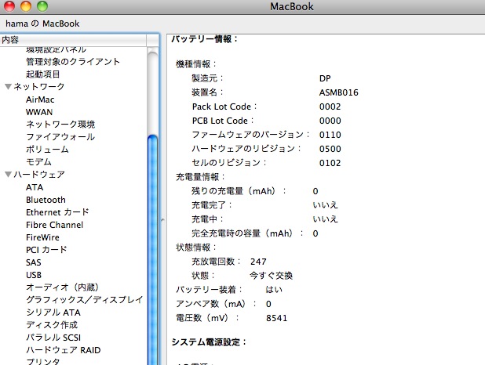Screen dimensions: 485x365
Task: Click the red close window button
Action: pyautogui.click(x=9, y=6)
